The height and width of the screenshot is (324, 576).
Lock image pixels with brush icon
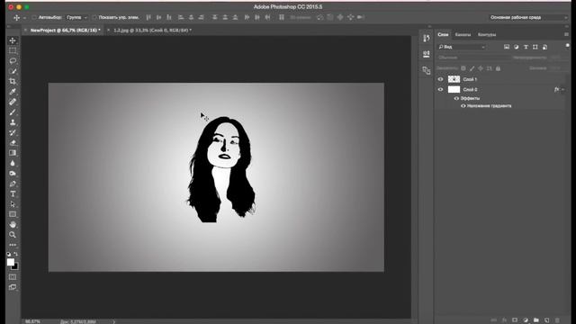tap(472, 68)
